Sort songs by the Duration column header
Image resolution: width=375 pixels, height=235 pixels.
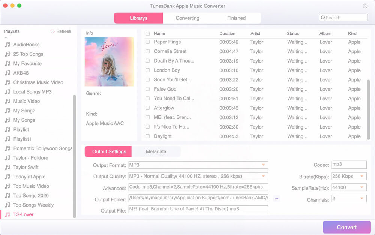click(x=228, y=34)
